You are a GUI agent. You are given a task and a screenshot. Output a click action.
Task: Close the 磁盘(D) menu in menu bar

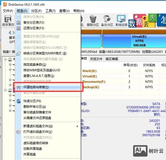22,11
